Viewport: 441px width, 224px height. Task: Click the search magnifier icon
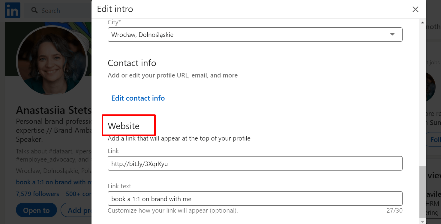point(34,10)
